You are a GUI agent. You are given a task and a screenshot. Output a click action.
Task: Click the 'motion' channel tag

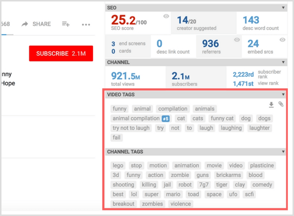(158, 166)
